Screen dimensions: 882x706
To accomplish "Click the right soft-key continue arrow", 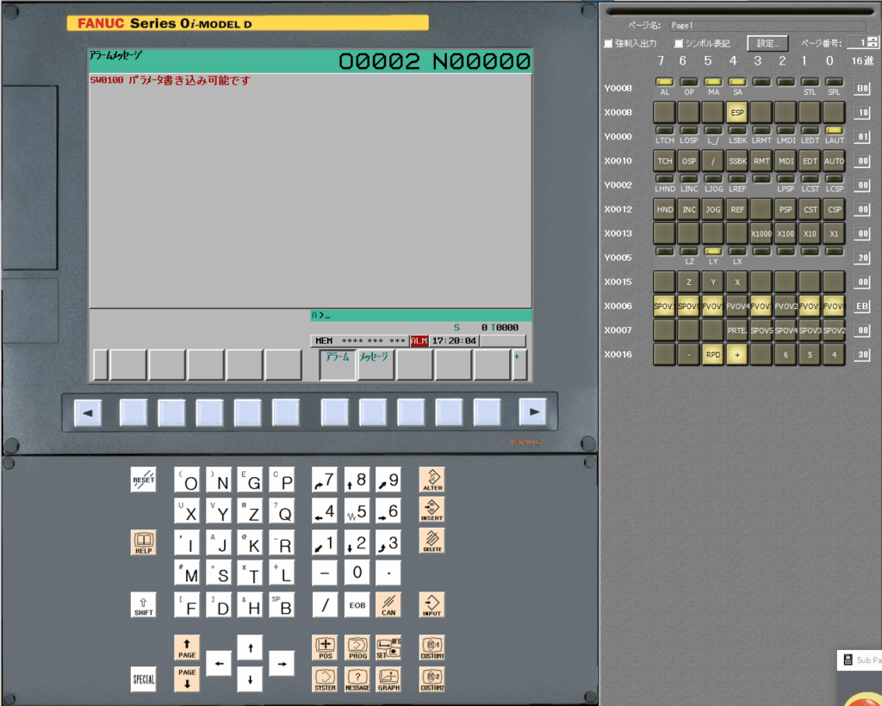I will tap(532, 412).
